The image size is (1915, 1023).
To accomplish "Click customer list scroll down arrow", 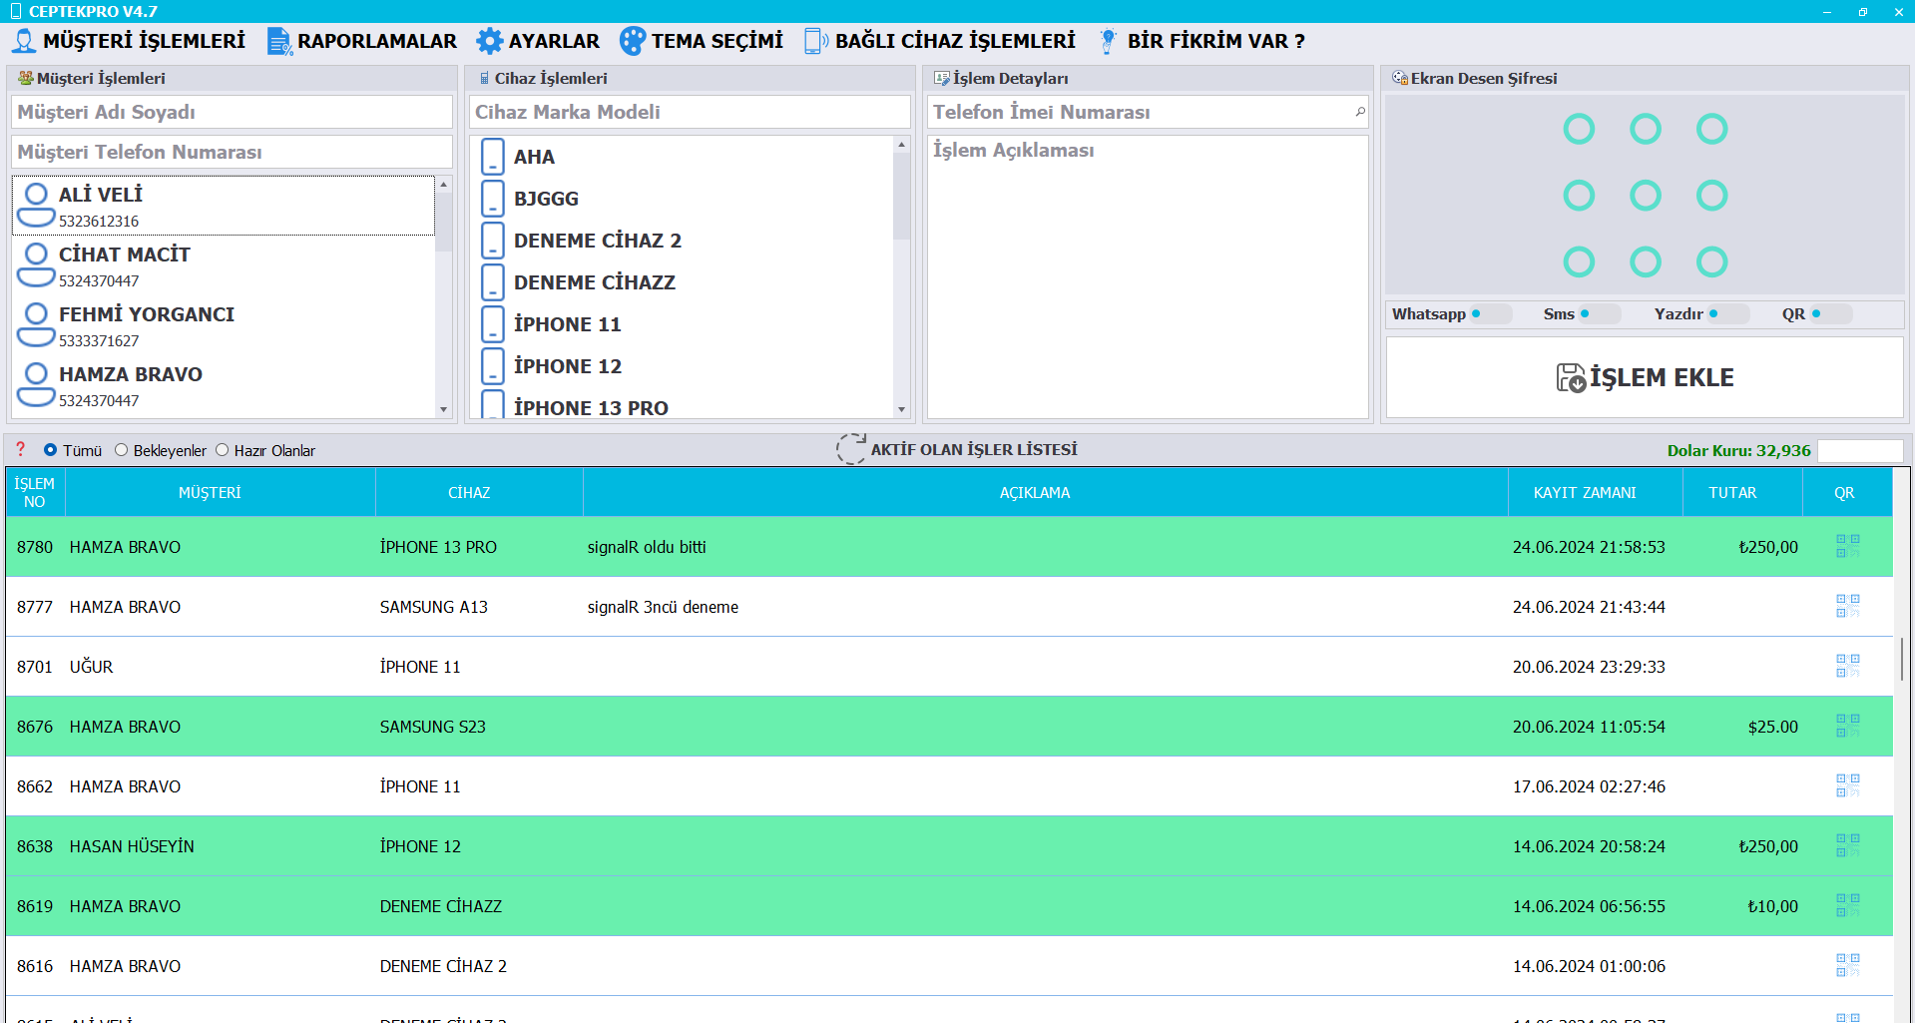I will [x=444, y=409].
